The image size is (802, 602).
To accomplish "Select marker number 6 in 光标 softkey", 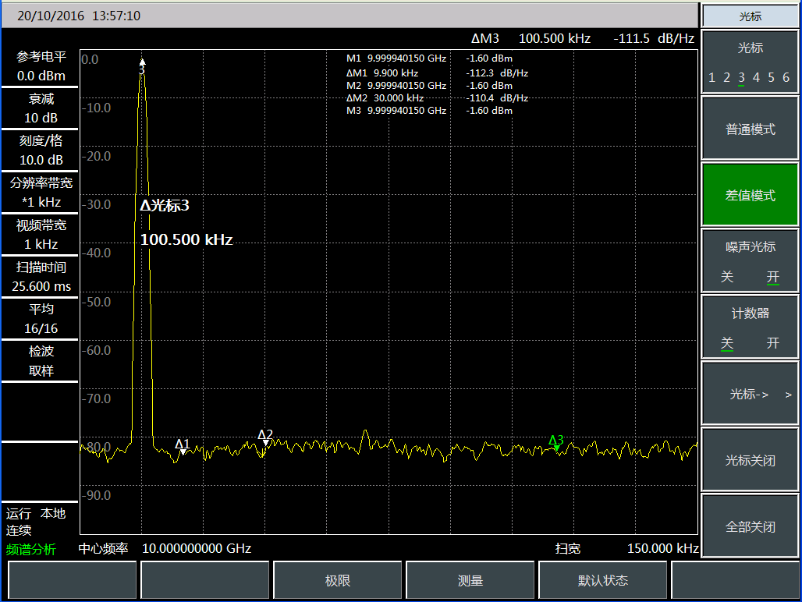I will point(786,77).
